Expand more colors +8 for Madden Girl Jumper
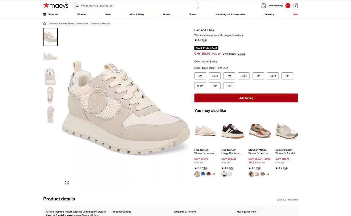The image size is (351, 216). (213, 174)
